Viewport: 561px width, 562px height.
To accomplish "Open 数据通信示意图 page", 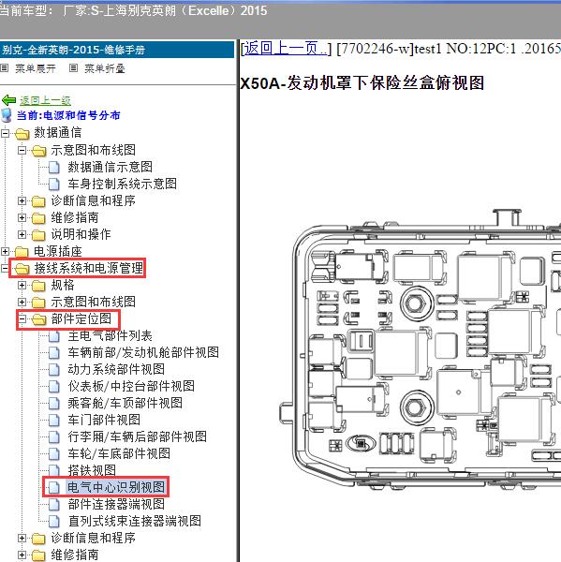I will [x=111, y=167].
